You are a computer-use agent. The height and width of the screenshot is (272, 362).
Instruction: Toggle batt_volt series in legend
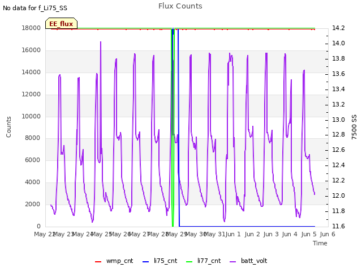pos(249,261)
